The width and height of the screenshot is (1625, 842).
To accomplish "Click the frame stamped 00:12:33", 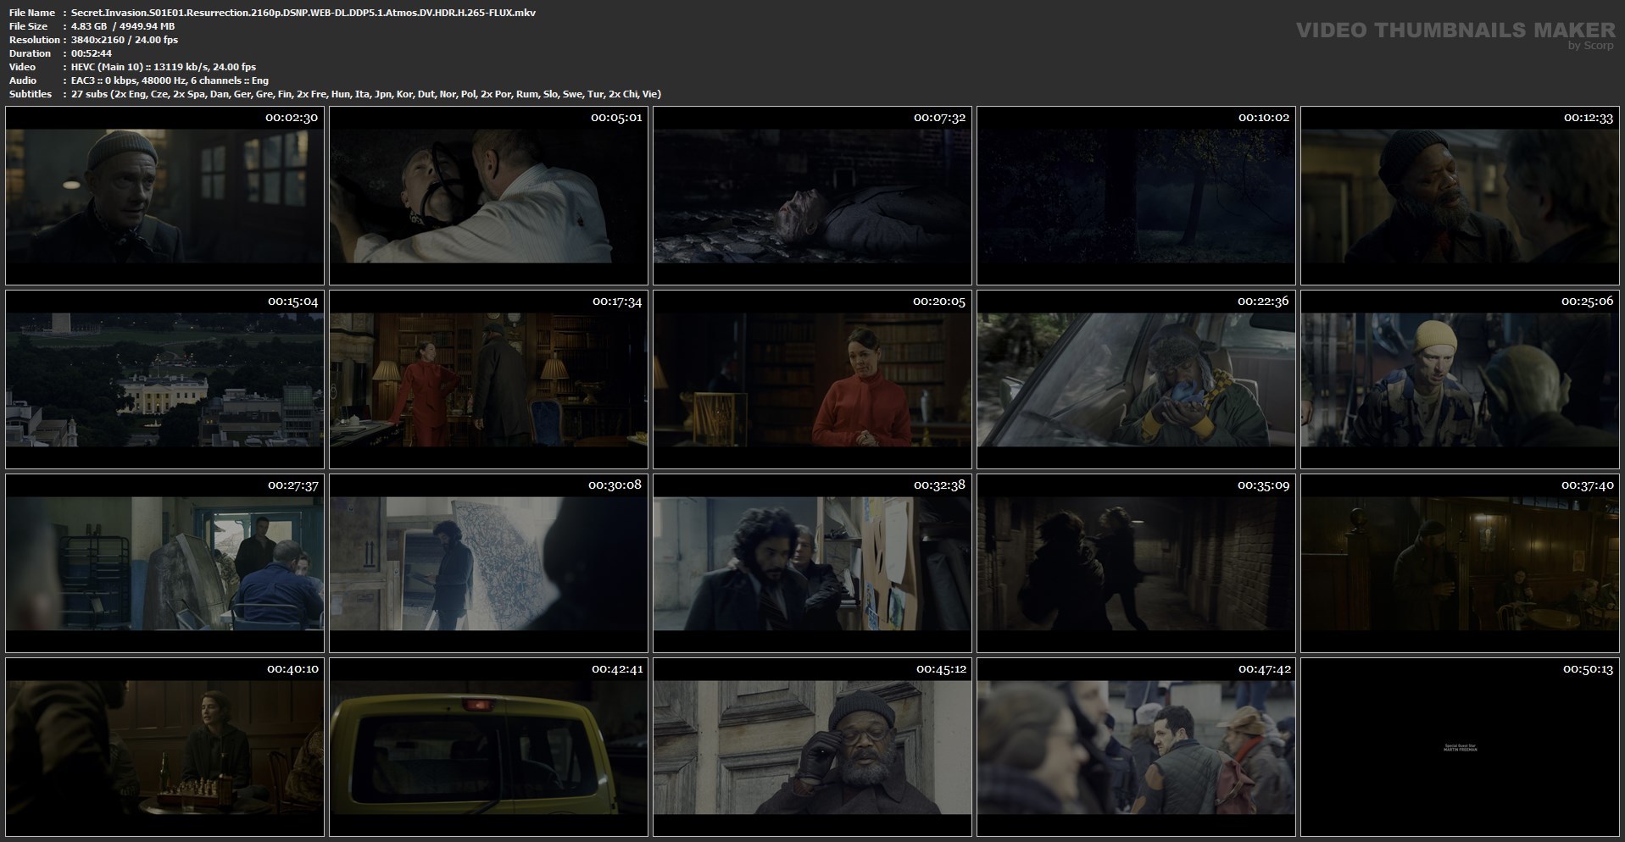I will tap(1460, 196).
